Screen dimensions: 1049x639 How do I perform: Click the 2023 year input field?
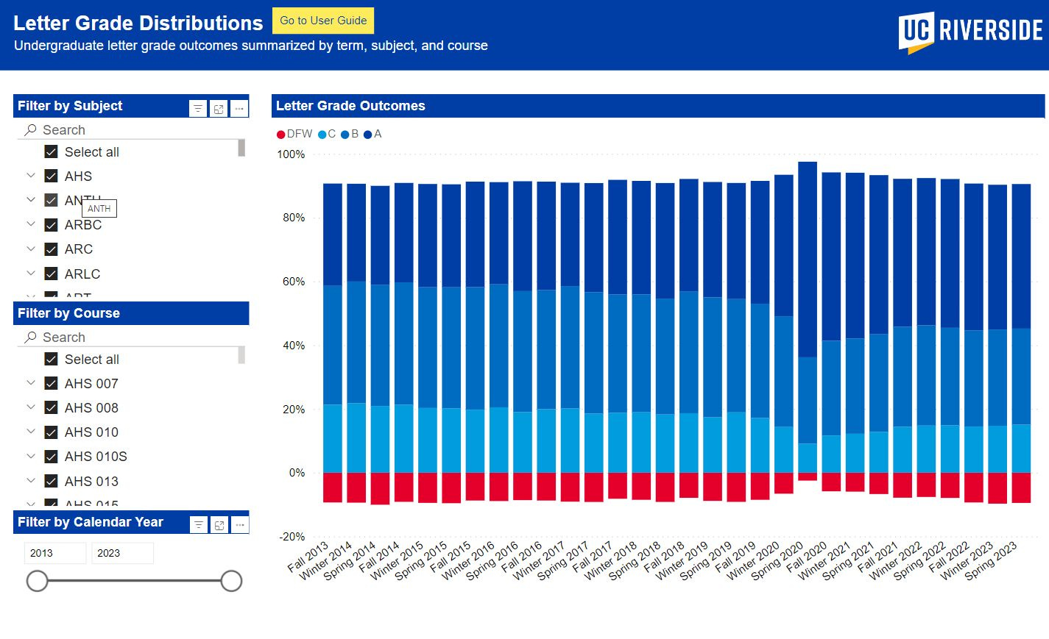click(x=122, y=553)
